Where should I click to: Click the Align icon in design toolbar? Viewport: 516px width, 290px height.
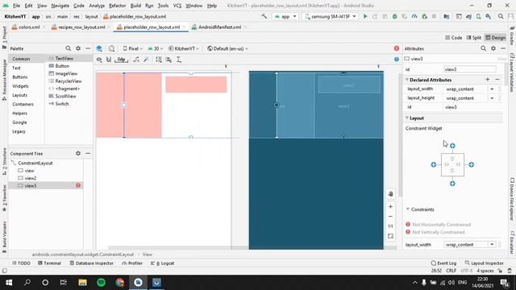[169, 60]
